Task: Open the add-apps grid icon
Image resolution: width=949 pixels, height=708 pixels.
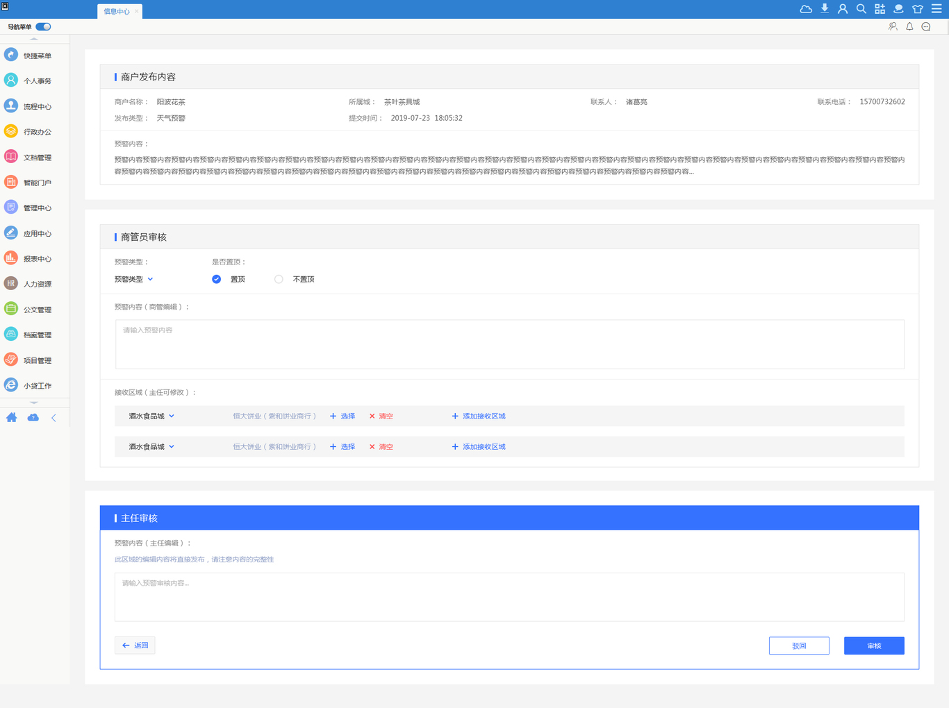Action: [880, 9]
